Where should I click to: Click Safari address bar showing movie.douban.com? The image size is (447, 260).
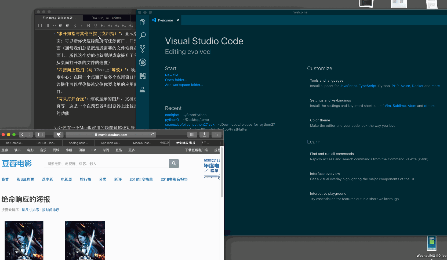coord(111,135)
